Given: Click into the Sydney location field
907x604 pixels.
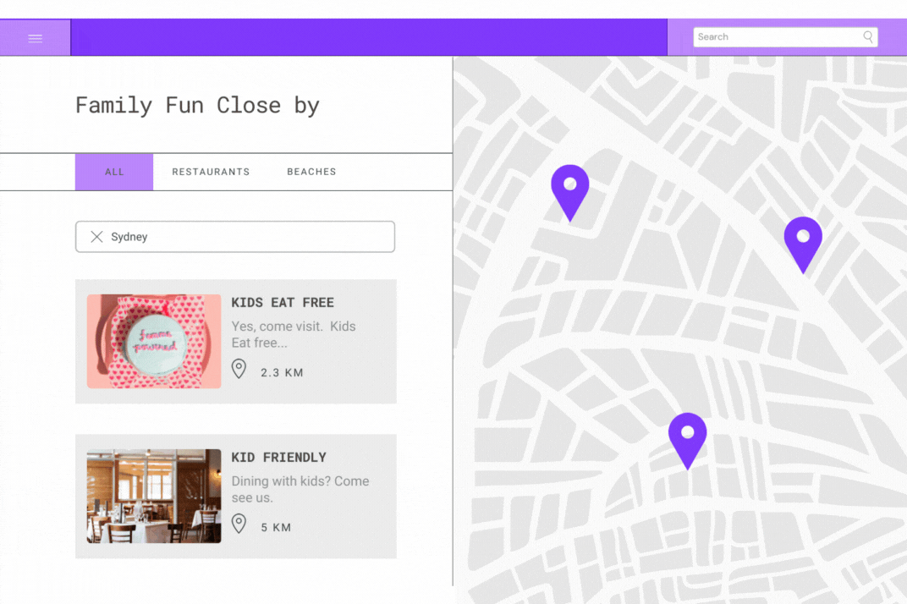Looking at the screenshot, I should 235,237.
